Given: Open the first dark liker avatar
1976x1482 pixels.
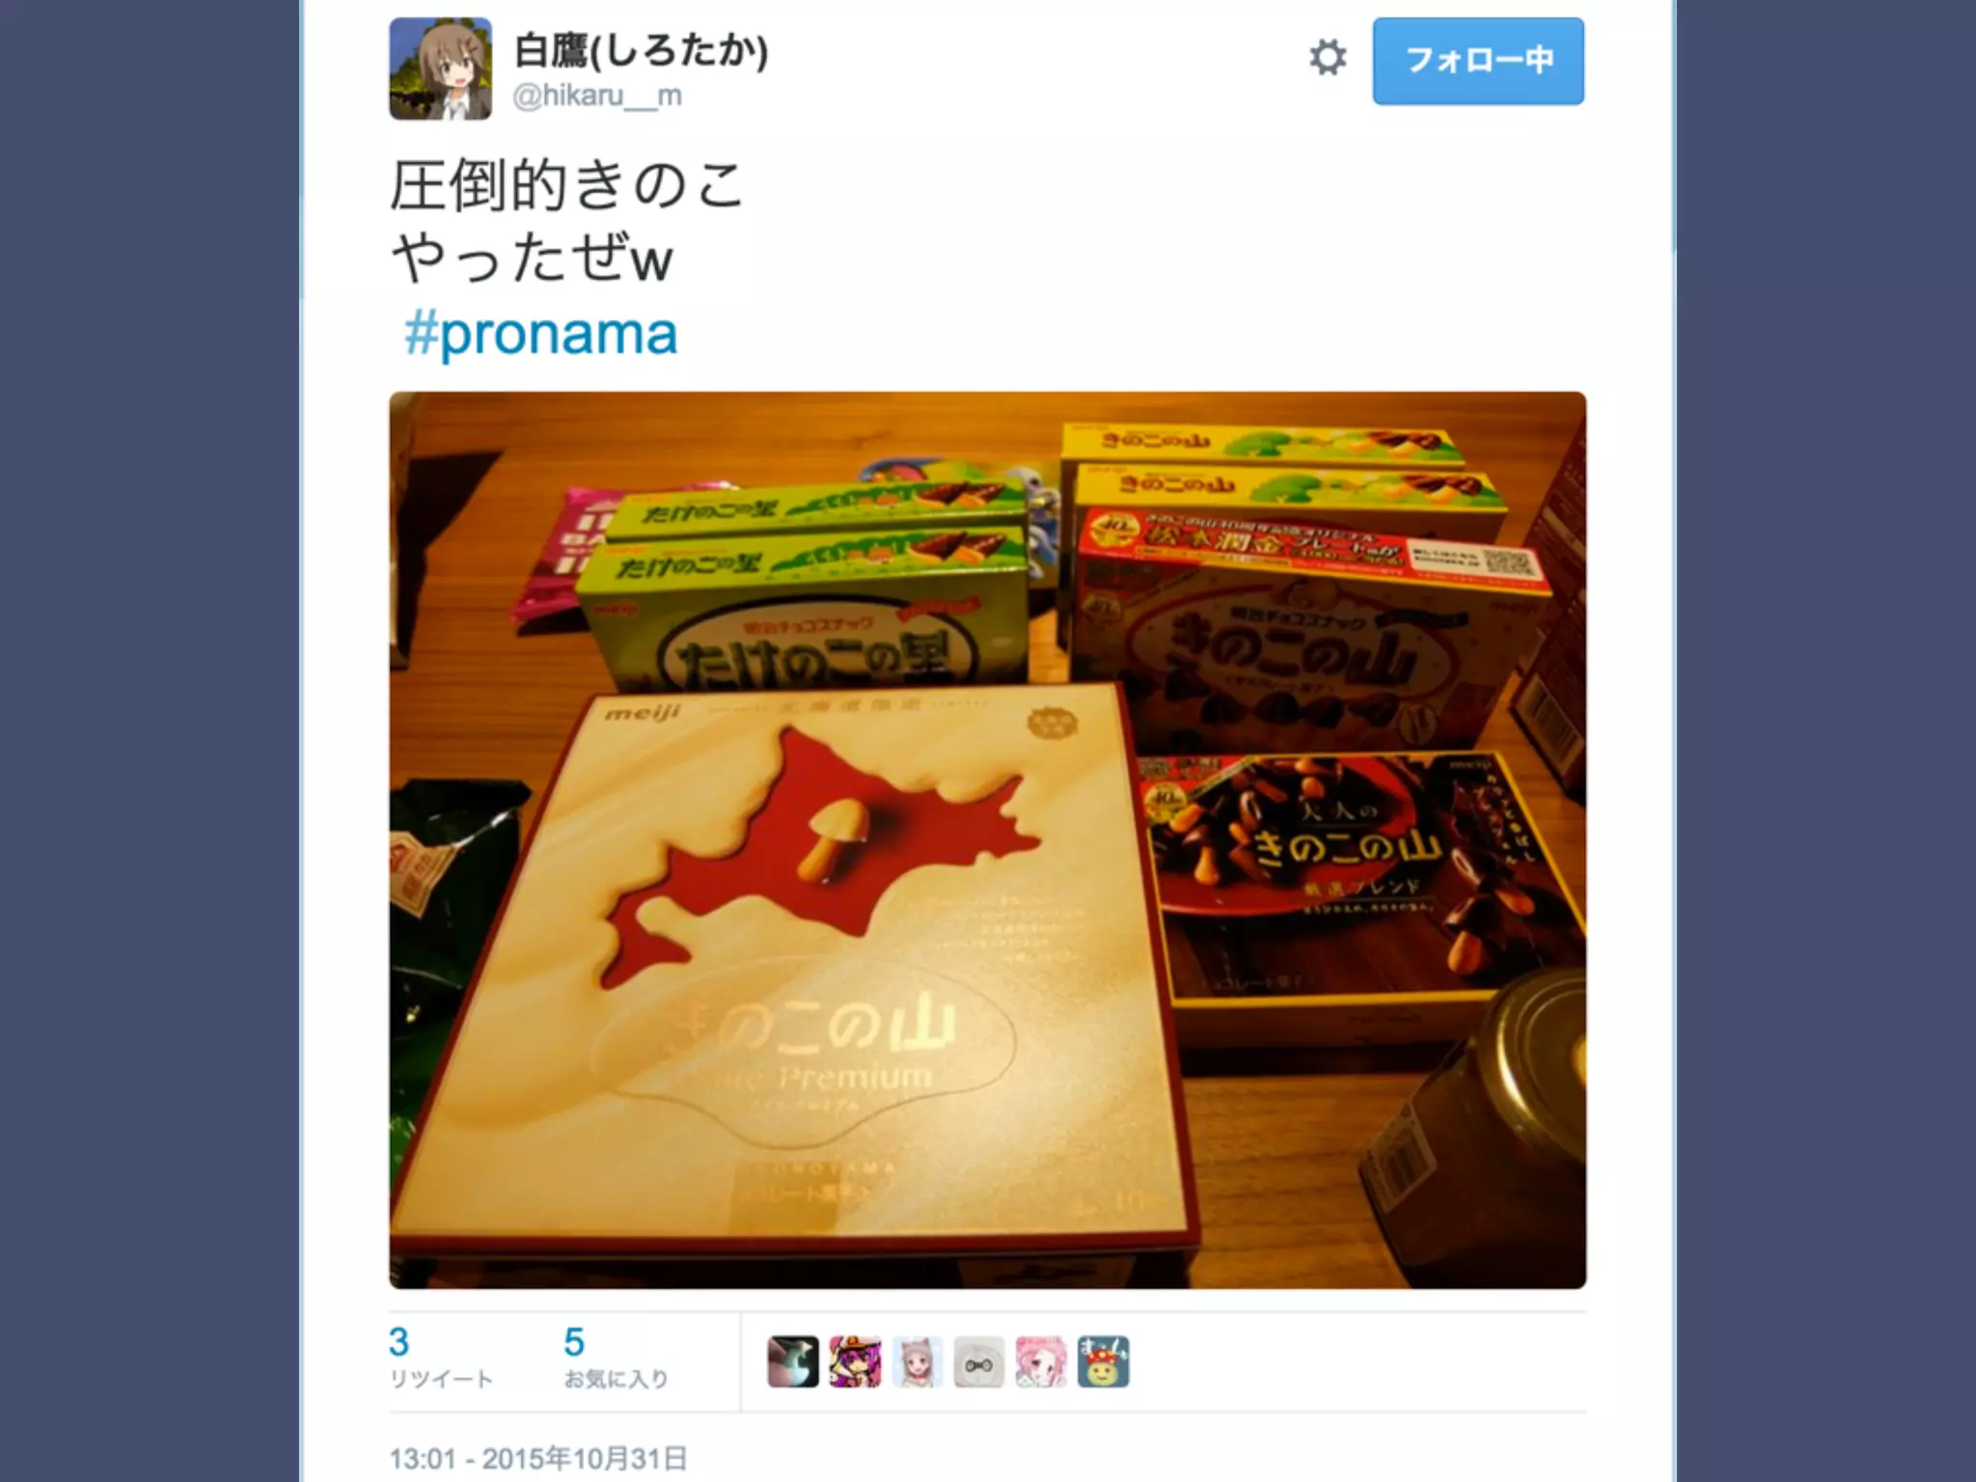Looking at the screenshot, I should pyautogui.click(x=793, y=1361).
